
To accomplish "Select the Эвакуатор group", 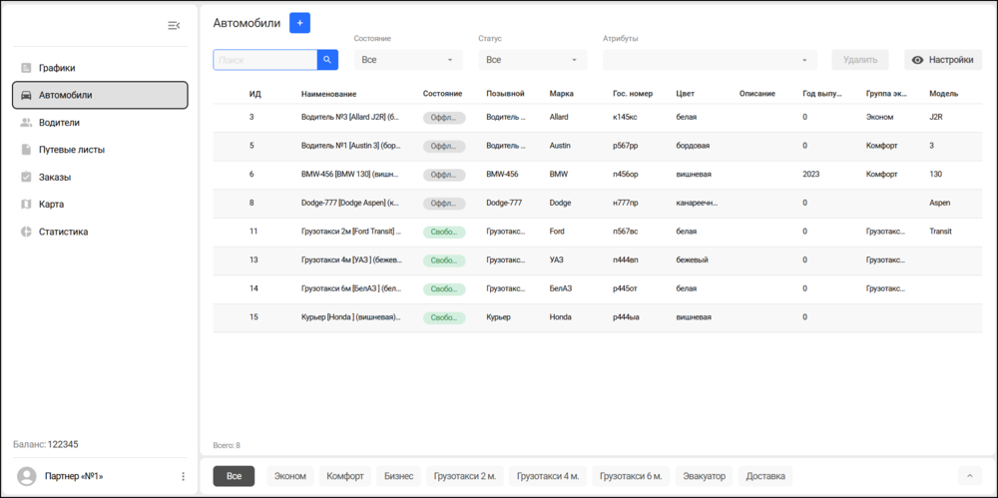I will (704, 476).
